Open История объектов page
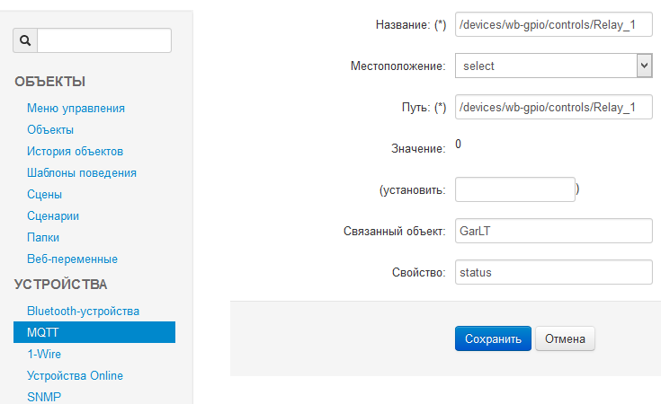This screenshot has width=661, height=404. [75, 152]
